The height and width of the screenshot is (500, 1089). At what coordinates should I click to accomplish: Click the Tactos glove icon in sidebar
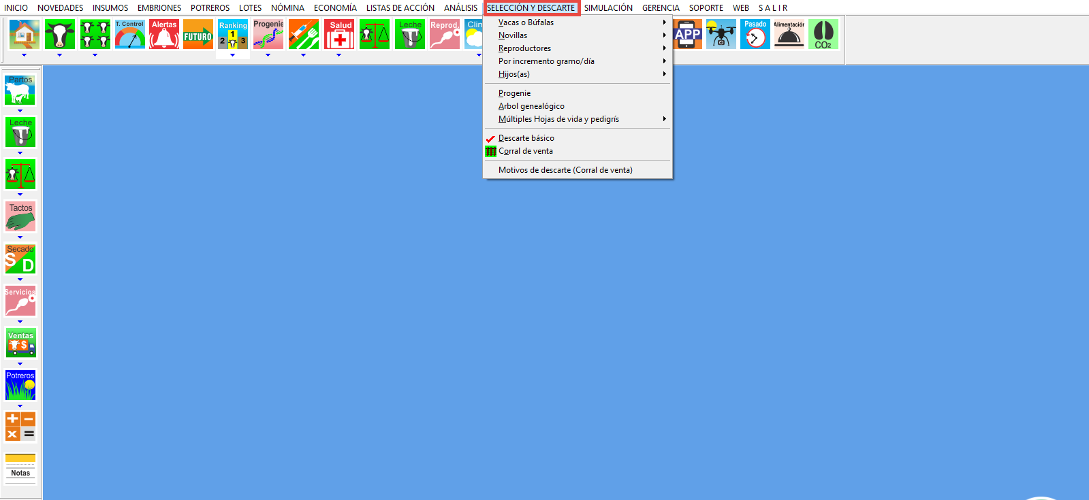point(20,217)
